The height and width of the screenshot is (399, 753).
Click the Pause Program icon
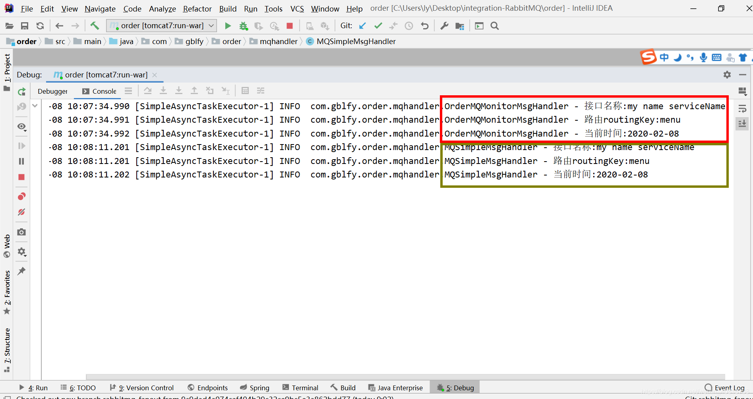point(22,161)
